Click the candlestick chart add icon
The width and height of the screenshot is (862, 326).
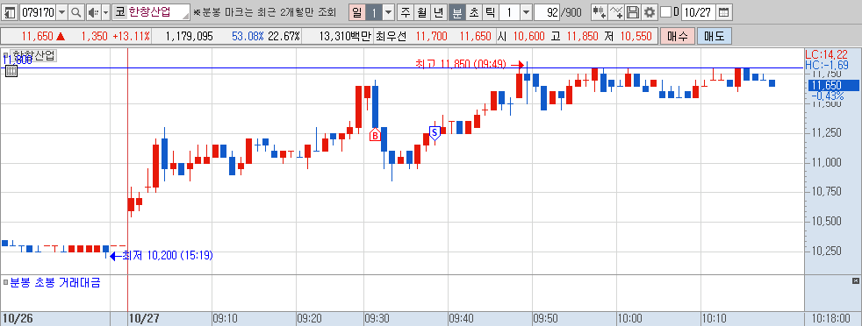click(x=600, y=12)
